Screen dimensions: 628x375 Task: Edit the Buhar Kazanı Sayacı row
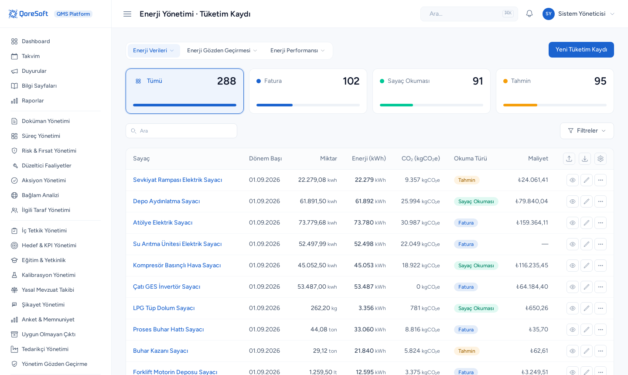[x=587, y=351]
